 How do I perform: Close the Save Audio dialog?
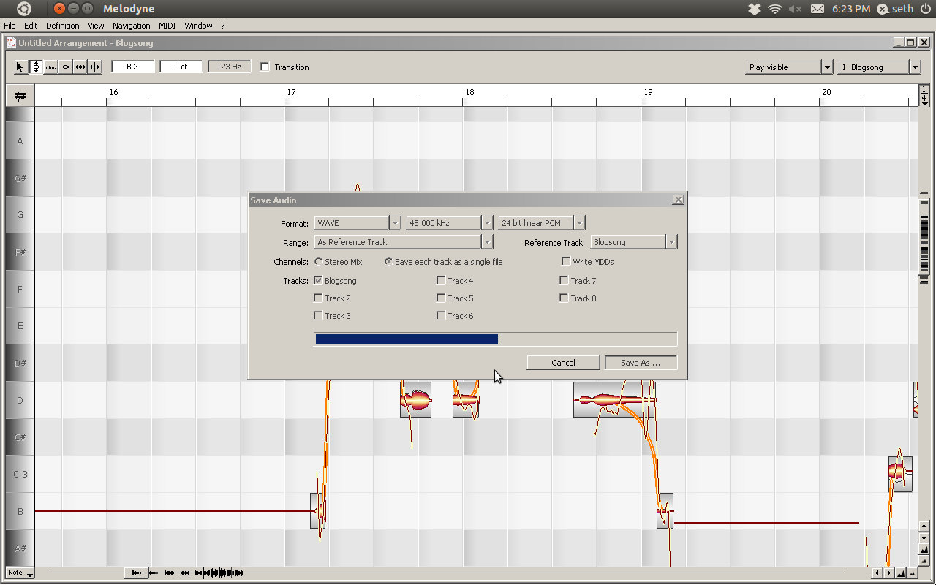click(x=678, y=200)
